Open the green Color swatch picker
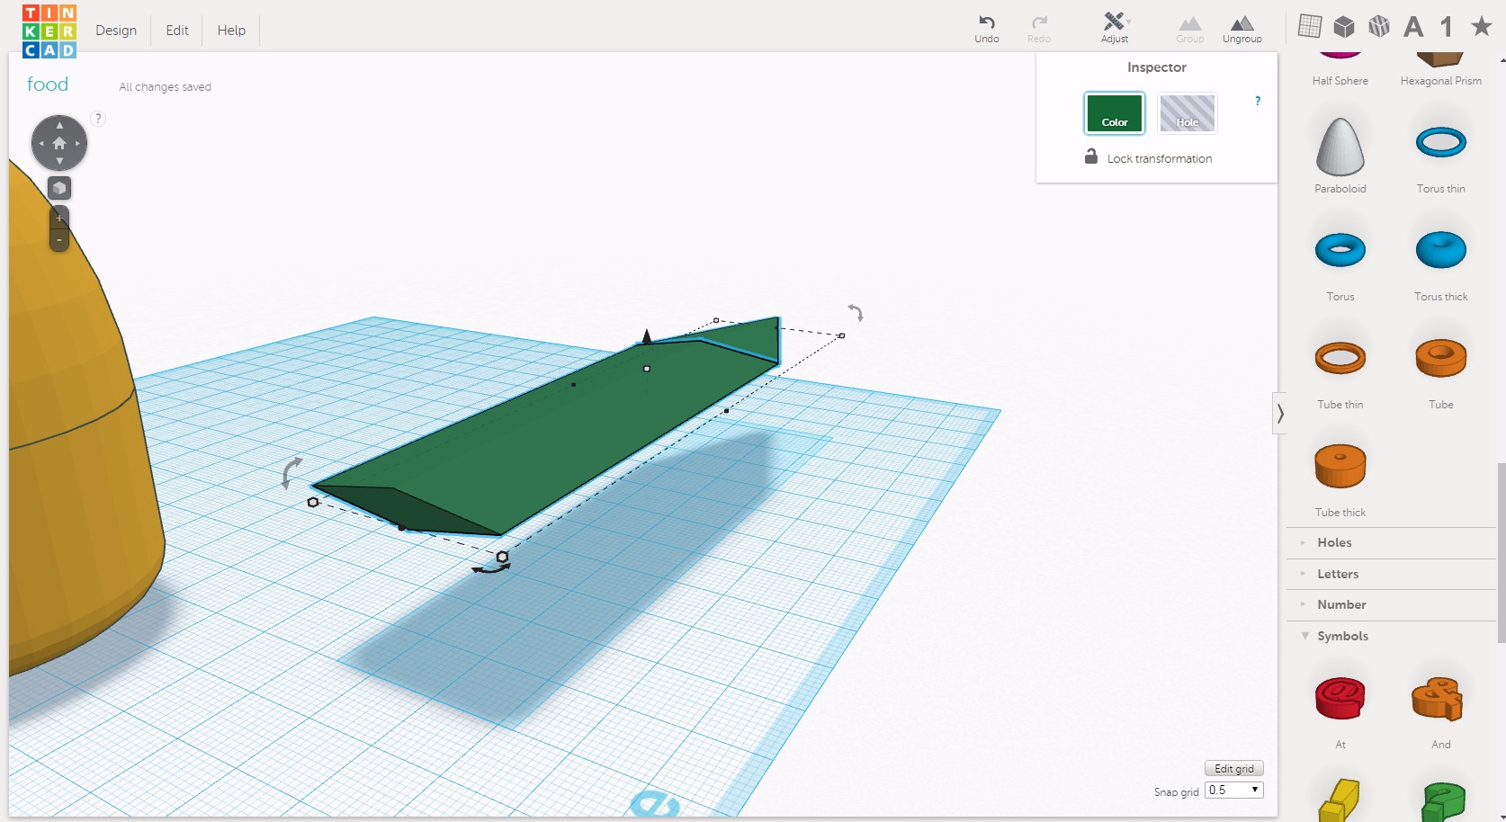 click(x=1115, y=113)
